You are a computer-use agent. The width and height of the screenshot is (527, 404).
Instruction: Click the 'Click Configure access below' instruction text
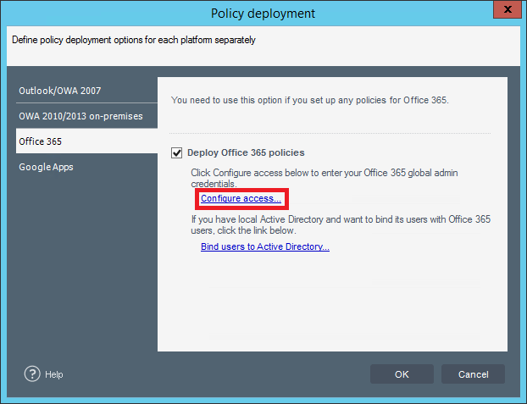(325, 178)
